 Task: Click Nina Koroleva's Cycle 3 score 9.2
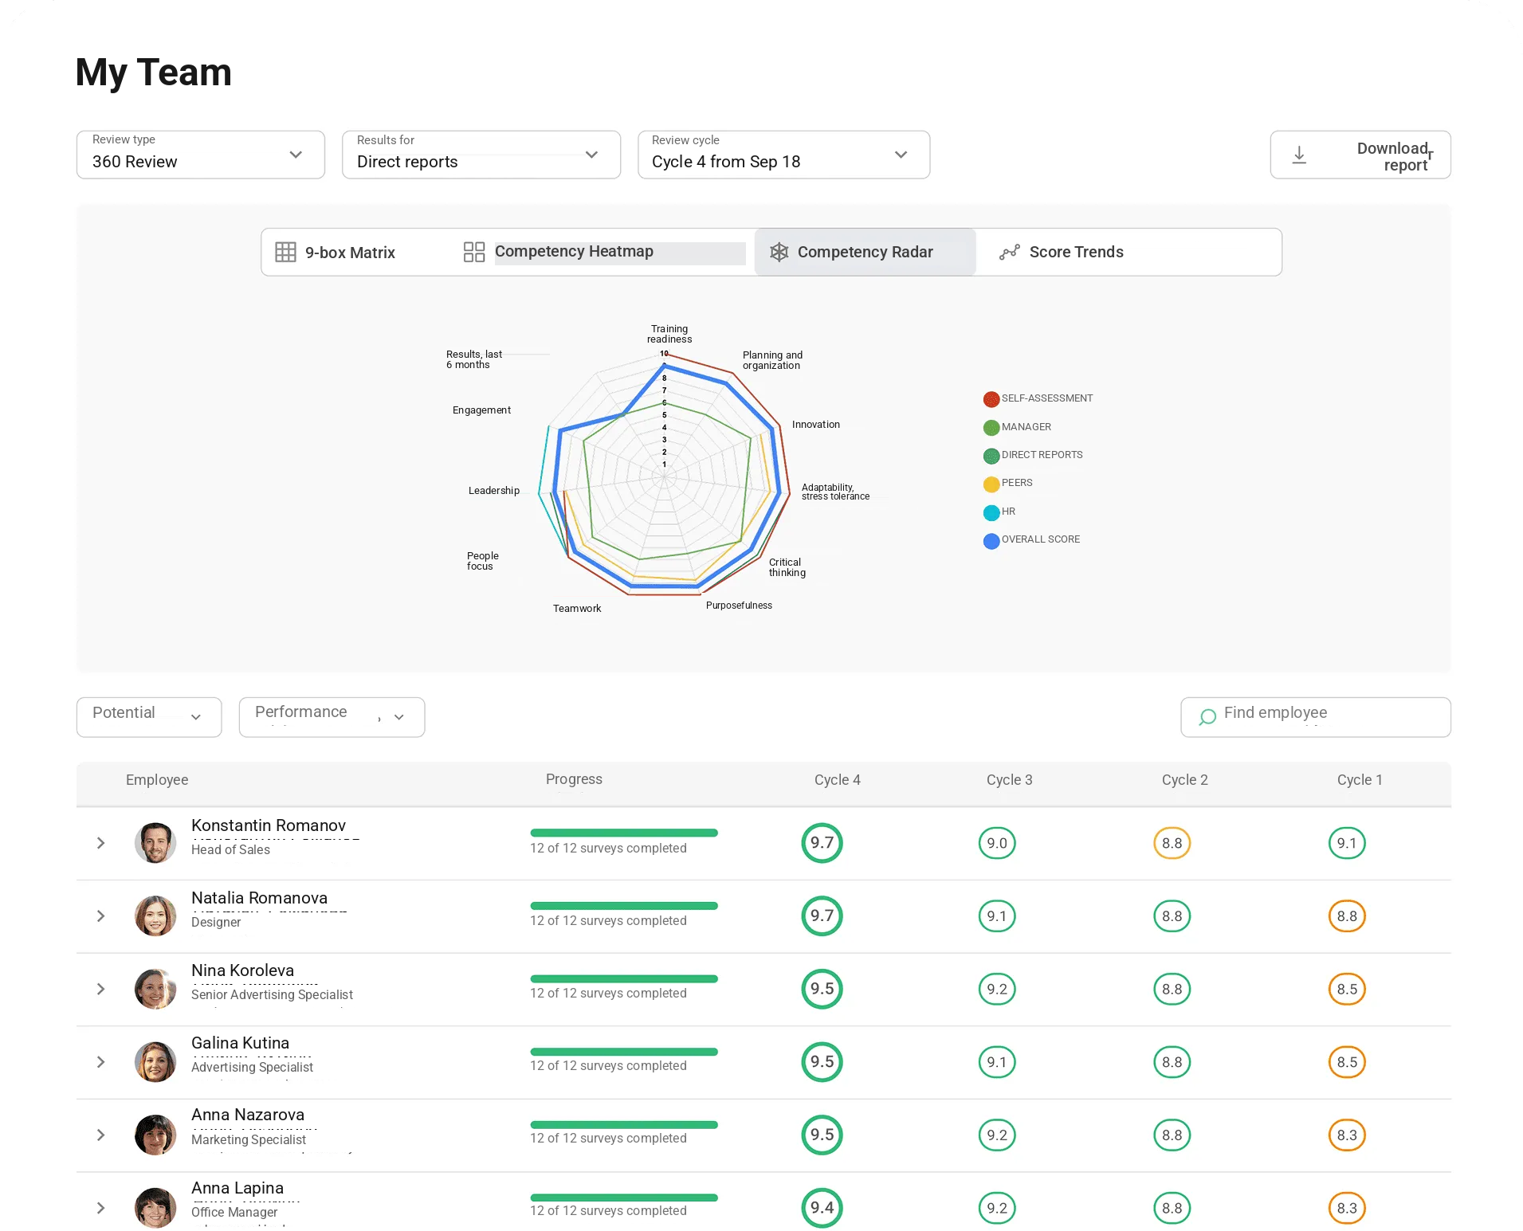997,990
